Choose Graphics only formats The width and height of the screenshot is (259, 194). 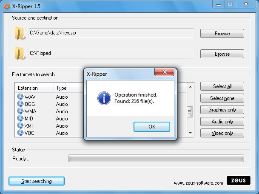[222, 110]
